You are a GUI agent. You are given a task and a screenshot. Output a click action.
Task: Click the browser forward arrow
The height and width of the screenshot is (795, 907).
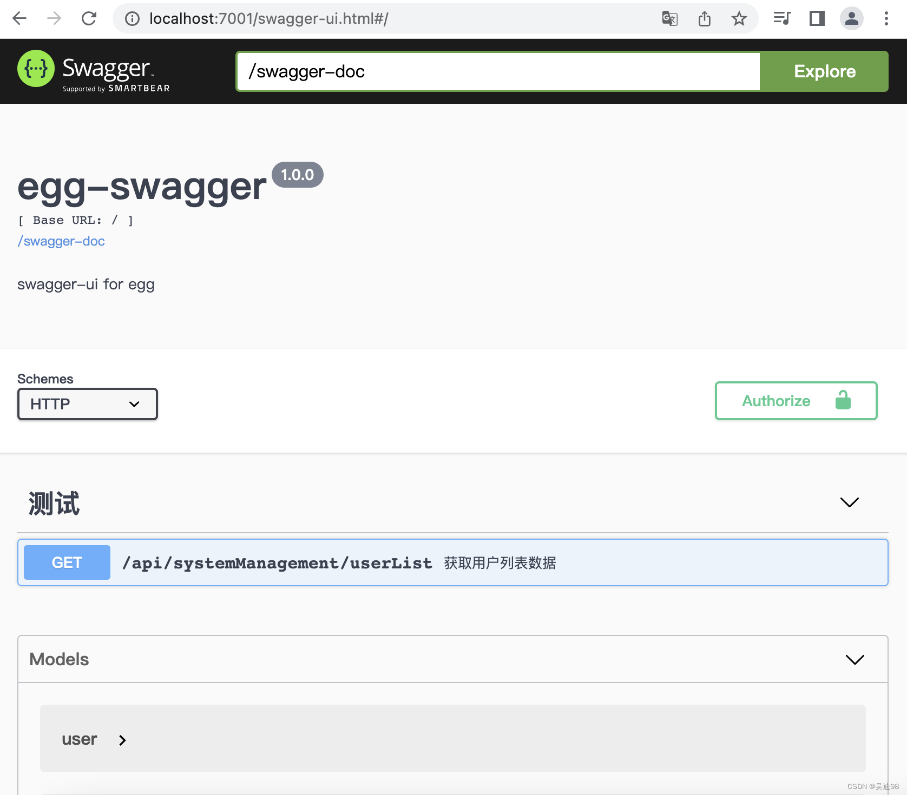[54, 18]
